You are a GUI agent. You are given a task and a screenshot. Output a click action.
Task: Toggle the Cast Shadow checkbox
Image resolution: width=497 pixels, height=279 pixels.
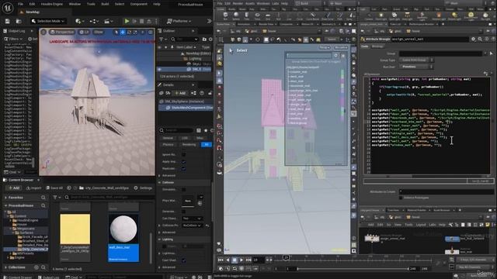(x=183, y=260)
